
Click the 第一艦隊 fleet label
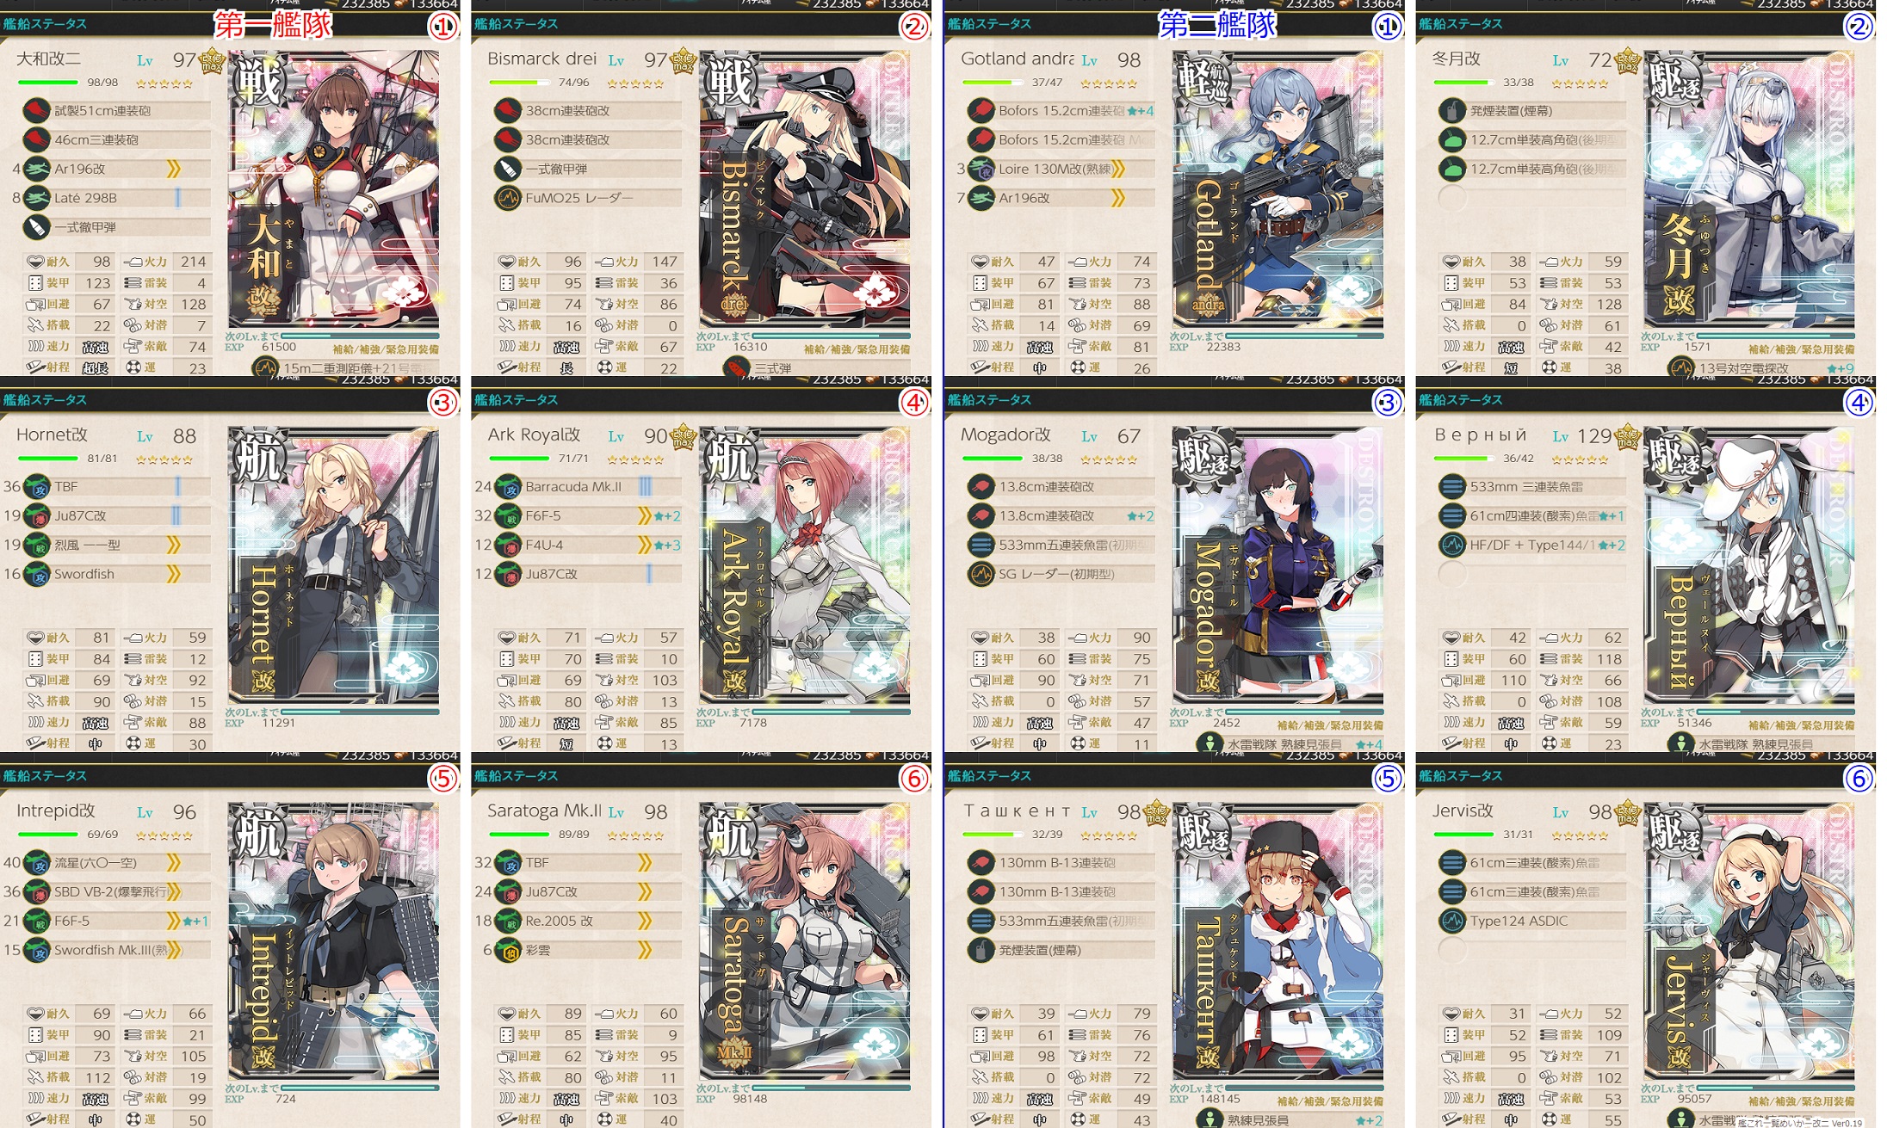pyautogui.click(x=273, y=24)
